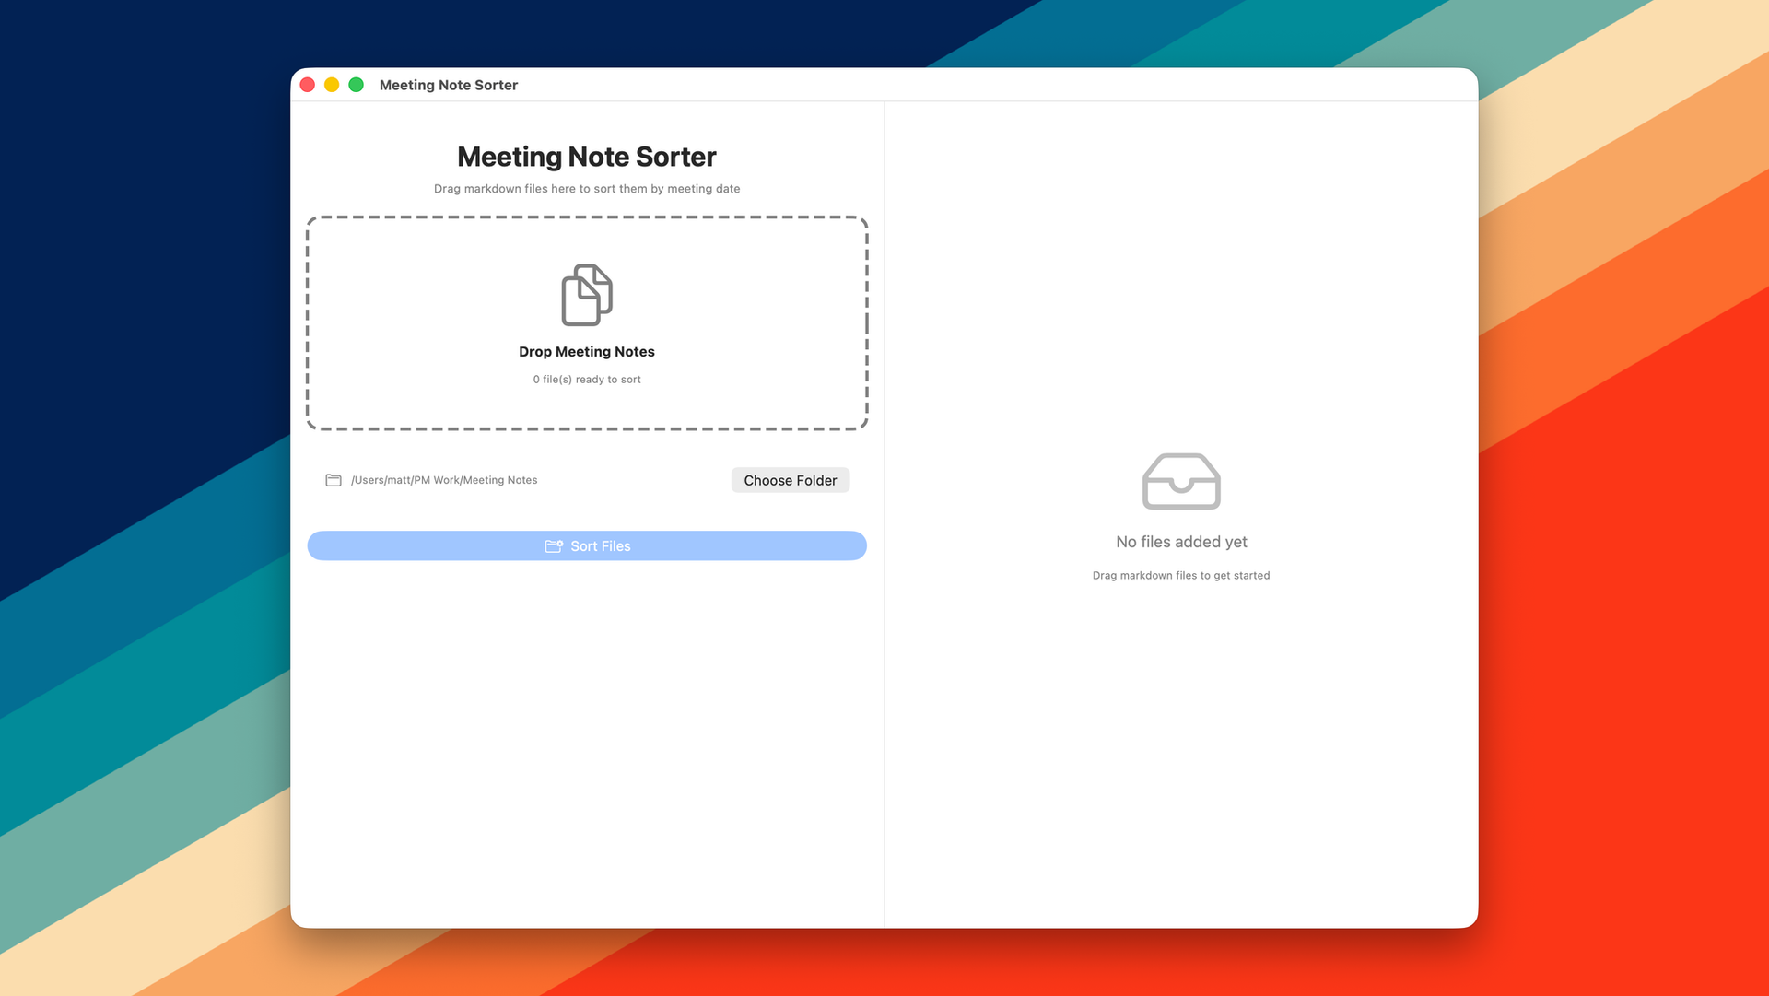The image size is (1769, 996).
Task: Click the Drop Meeting Notes label
Action: [587, 351]
